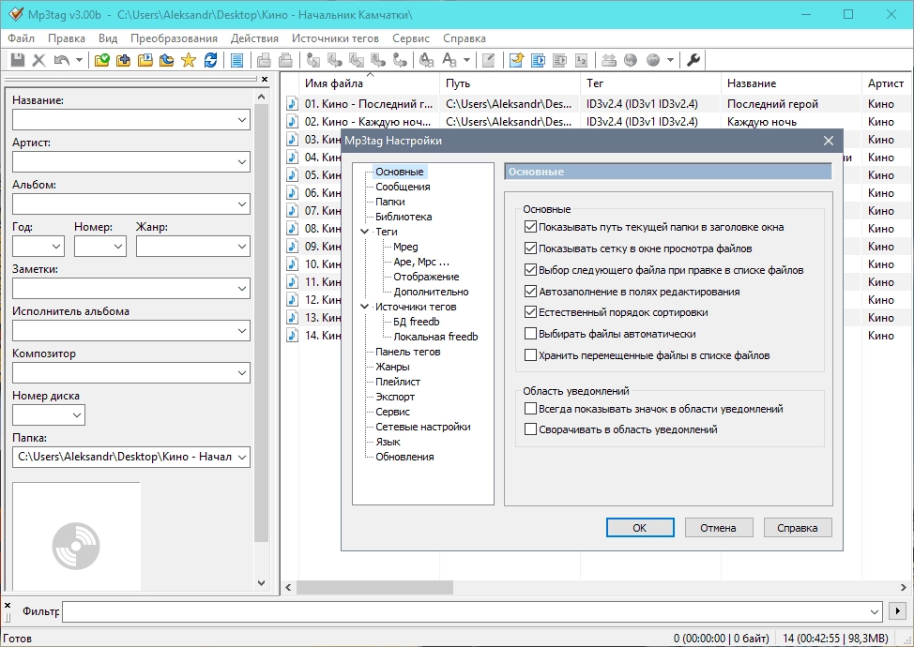Click the Favorites star icon

point(189,60)
